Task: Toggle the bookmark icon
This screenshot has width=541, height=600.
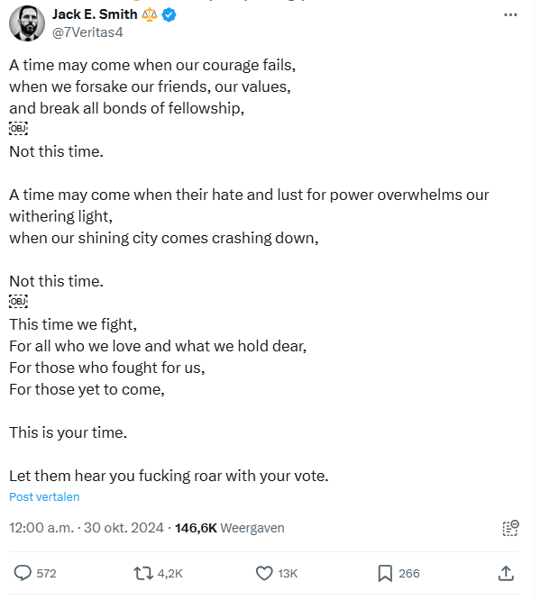Action: [385, 573]
